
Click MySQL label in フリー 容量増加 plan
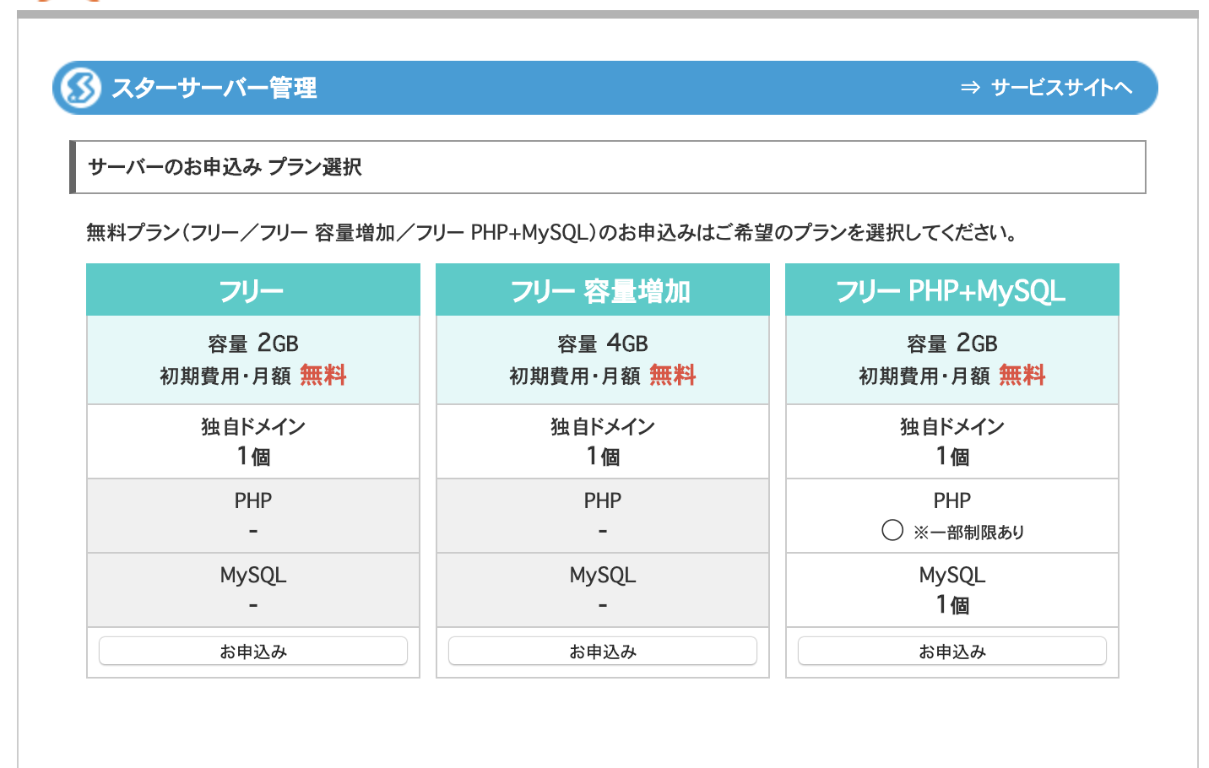603,576
